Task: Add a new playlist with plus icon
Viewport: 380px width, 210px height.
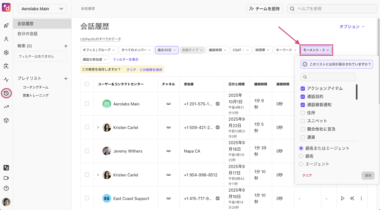Action: [66, 79]
